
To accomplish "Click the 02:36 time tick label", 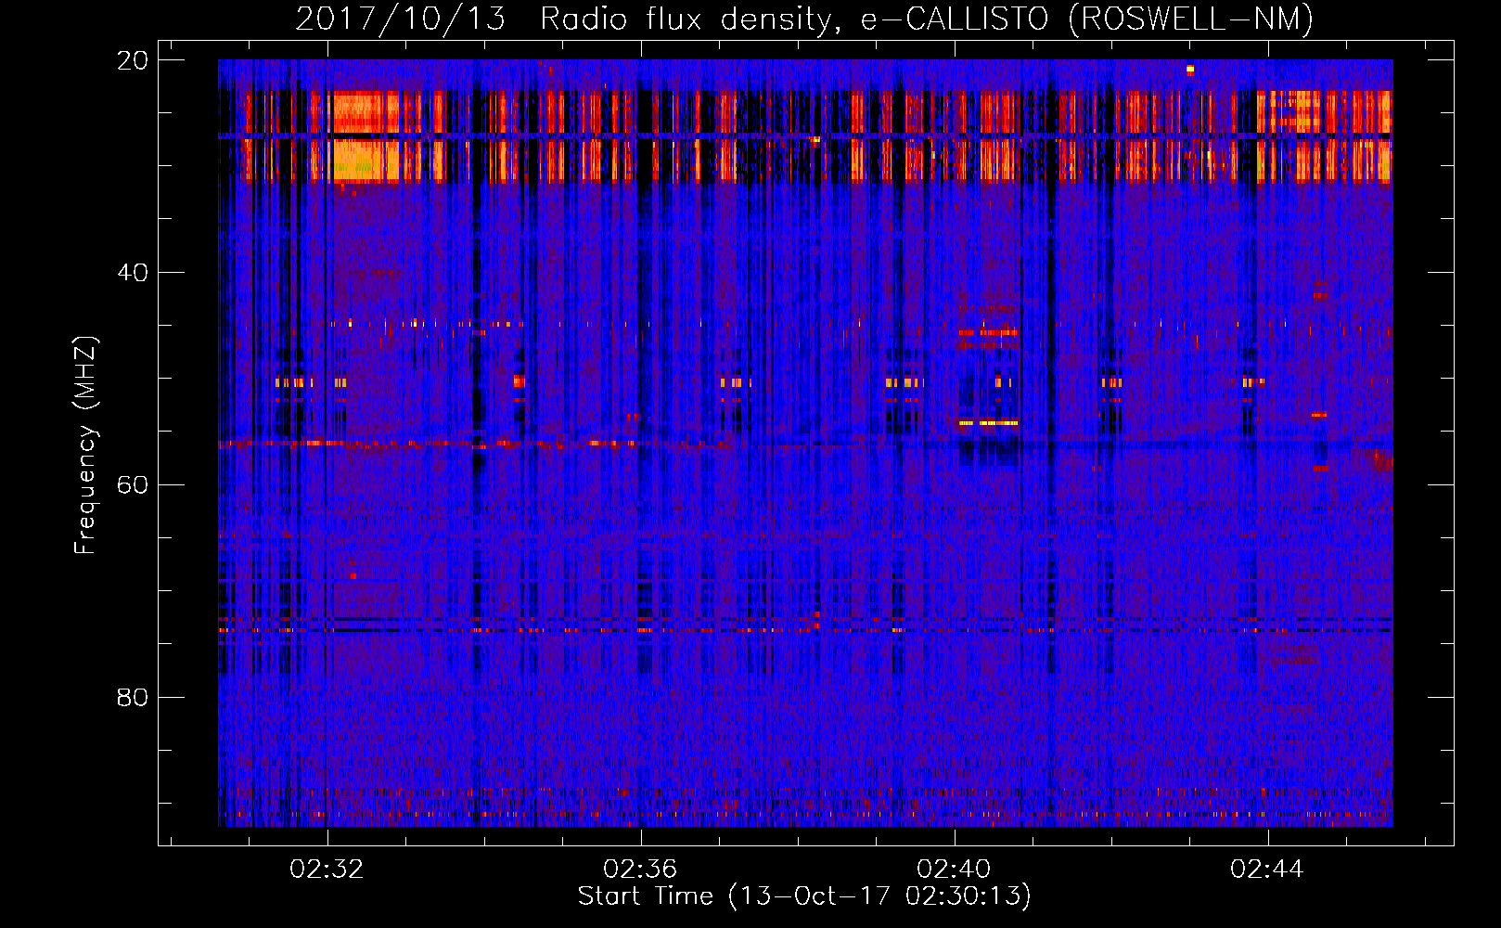I will tap(640, 870).
